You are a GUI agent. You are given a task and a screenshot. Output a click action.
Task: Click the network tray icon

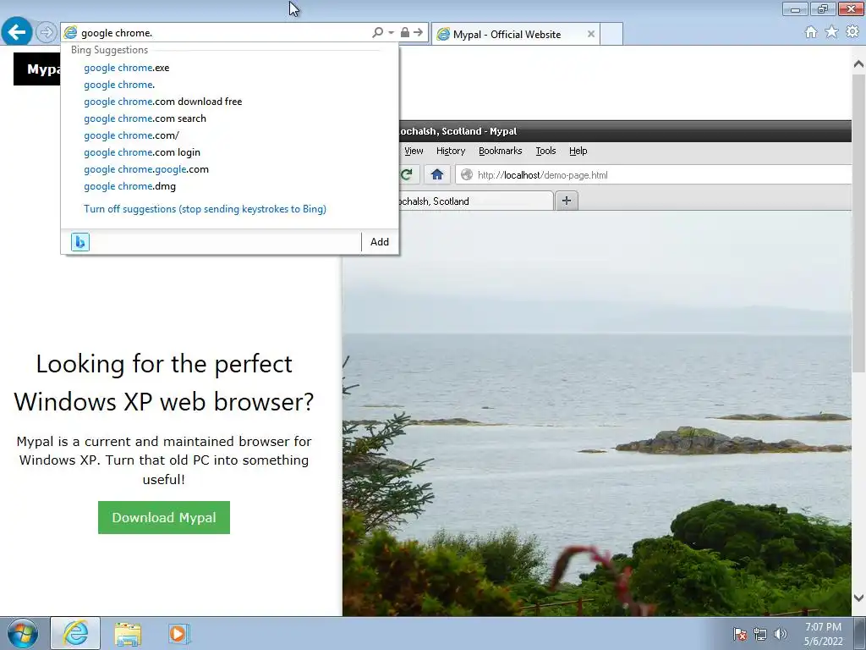click(760, 634)
